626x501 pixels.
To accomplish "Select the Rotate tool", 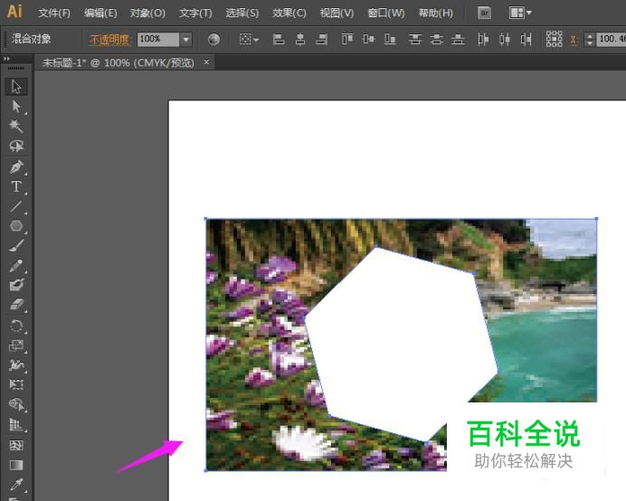I will coord(16,326).
